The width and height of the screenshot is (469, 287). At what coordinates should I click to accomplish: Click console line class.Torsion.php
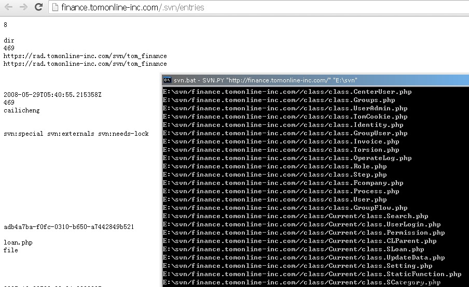pos(281,150)
